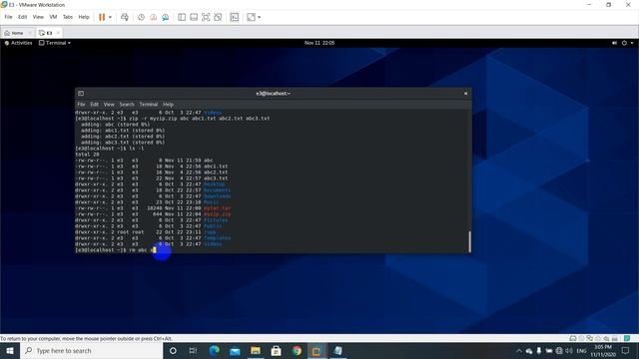Open the VMware console view icon
Screen dimensions: 639x359
coord(235,17)
